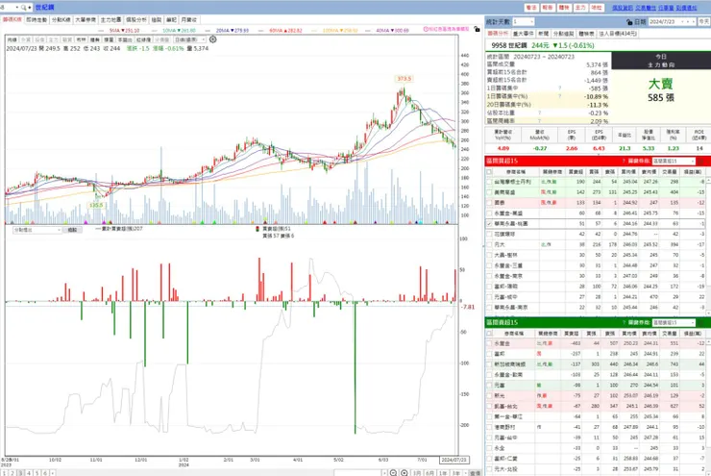Click the 1年 range button
Image resolution: width=711 pixels, height=476 pixels.
443,473
